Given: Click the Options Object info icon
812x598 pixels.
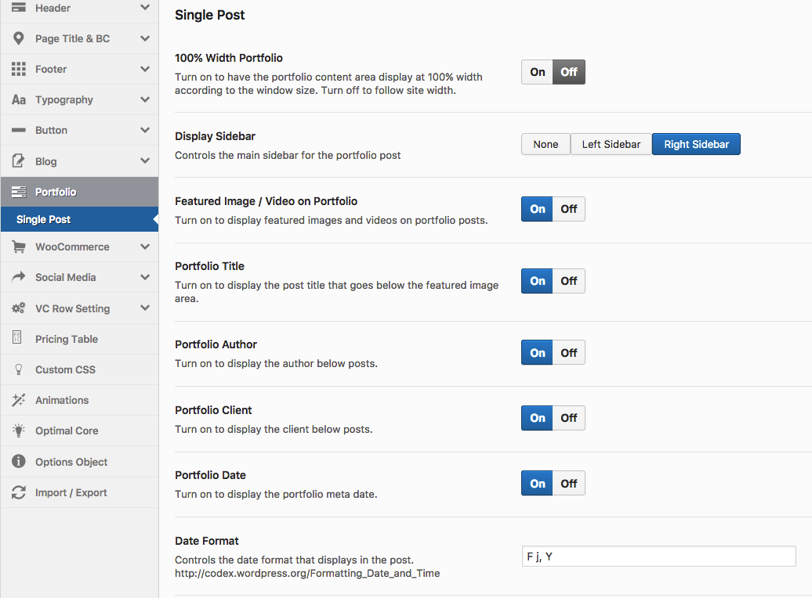Looking at the screenshot, I should pos(19,462).
